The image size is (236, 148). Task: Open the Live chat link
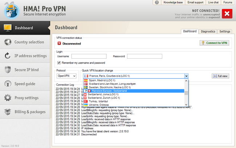(213, 3)
